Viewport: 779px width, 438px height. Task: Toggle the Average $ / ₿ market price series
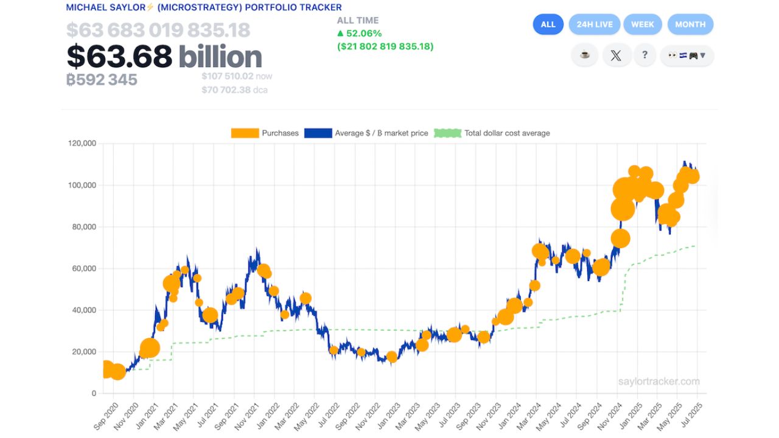pos(366,133)
